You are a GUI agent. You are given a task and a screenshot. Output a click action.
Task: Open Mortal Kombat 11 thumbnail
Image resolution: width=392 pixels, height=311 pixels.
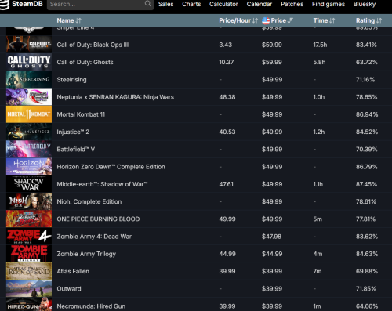[x=29, y=114]
